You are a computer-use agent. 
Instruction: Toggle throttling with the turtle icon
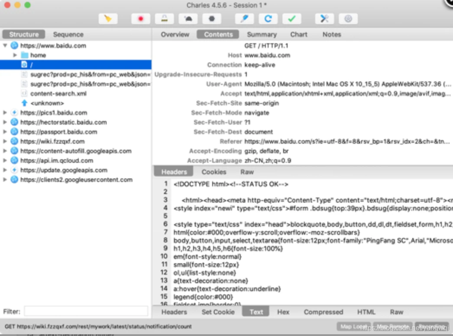(x=188, y=19)
